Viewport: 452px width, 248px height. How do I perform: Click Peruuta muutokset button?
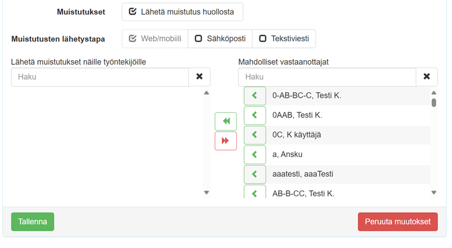(397, 222)
